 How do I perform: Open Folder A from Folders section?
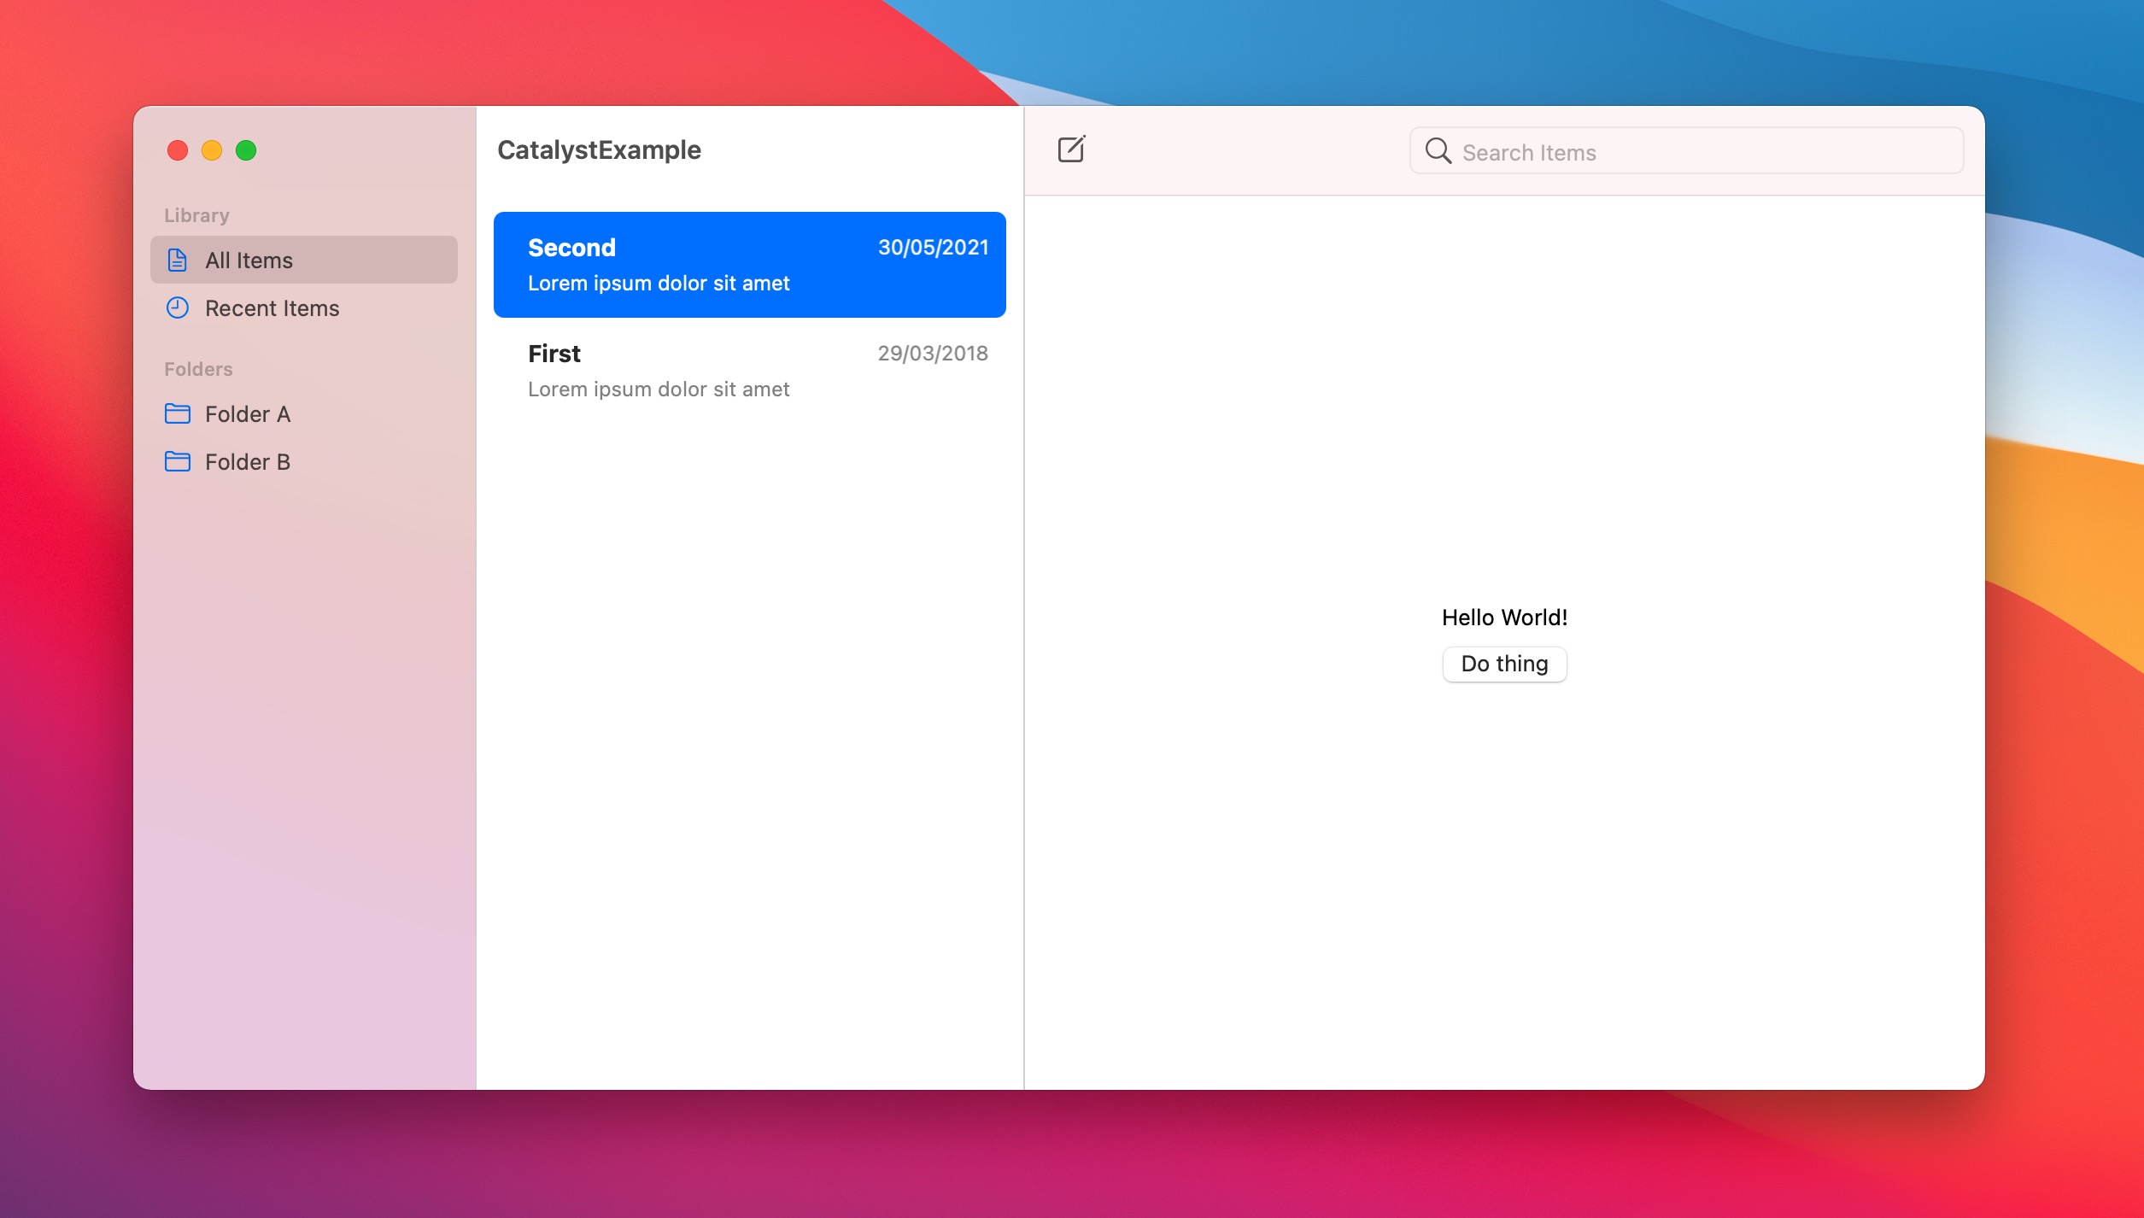tap(248, 414)
